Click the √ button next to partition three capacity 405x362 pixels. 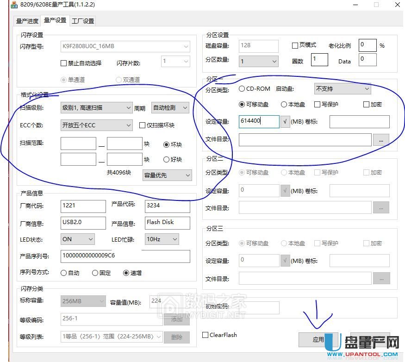(x=285, y=260)
